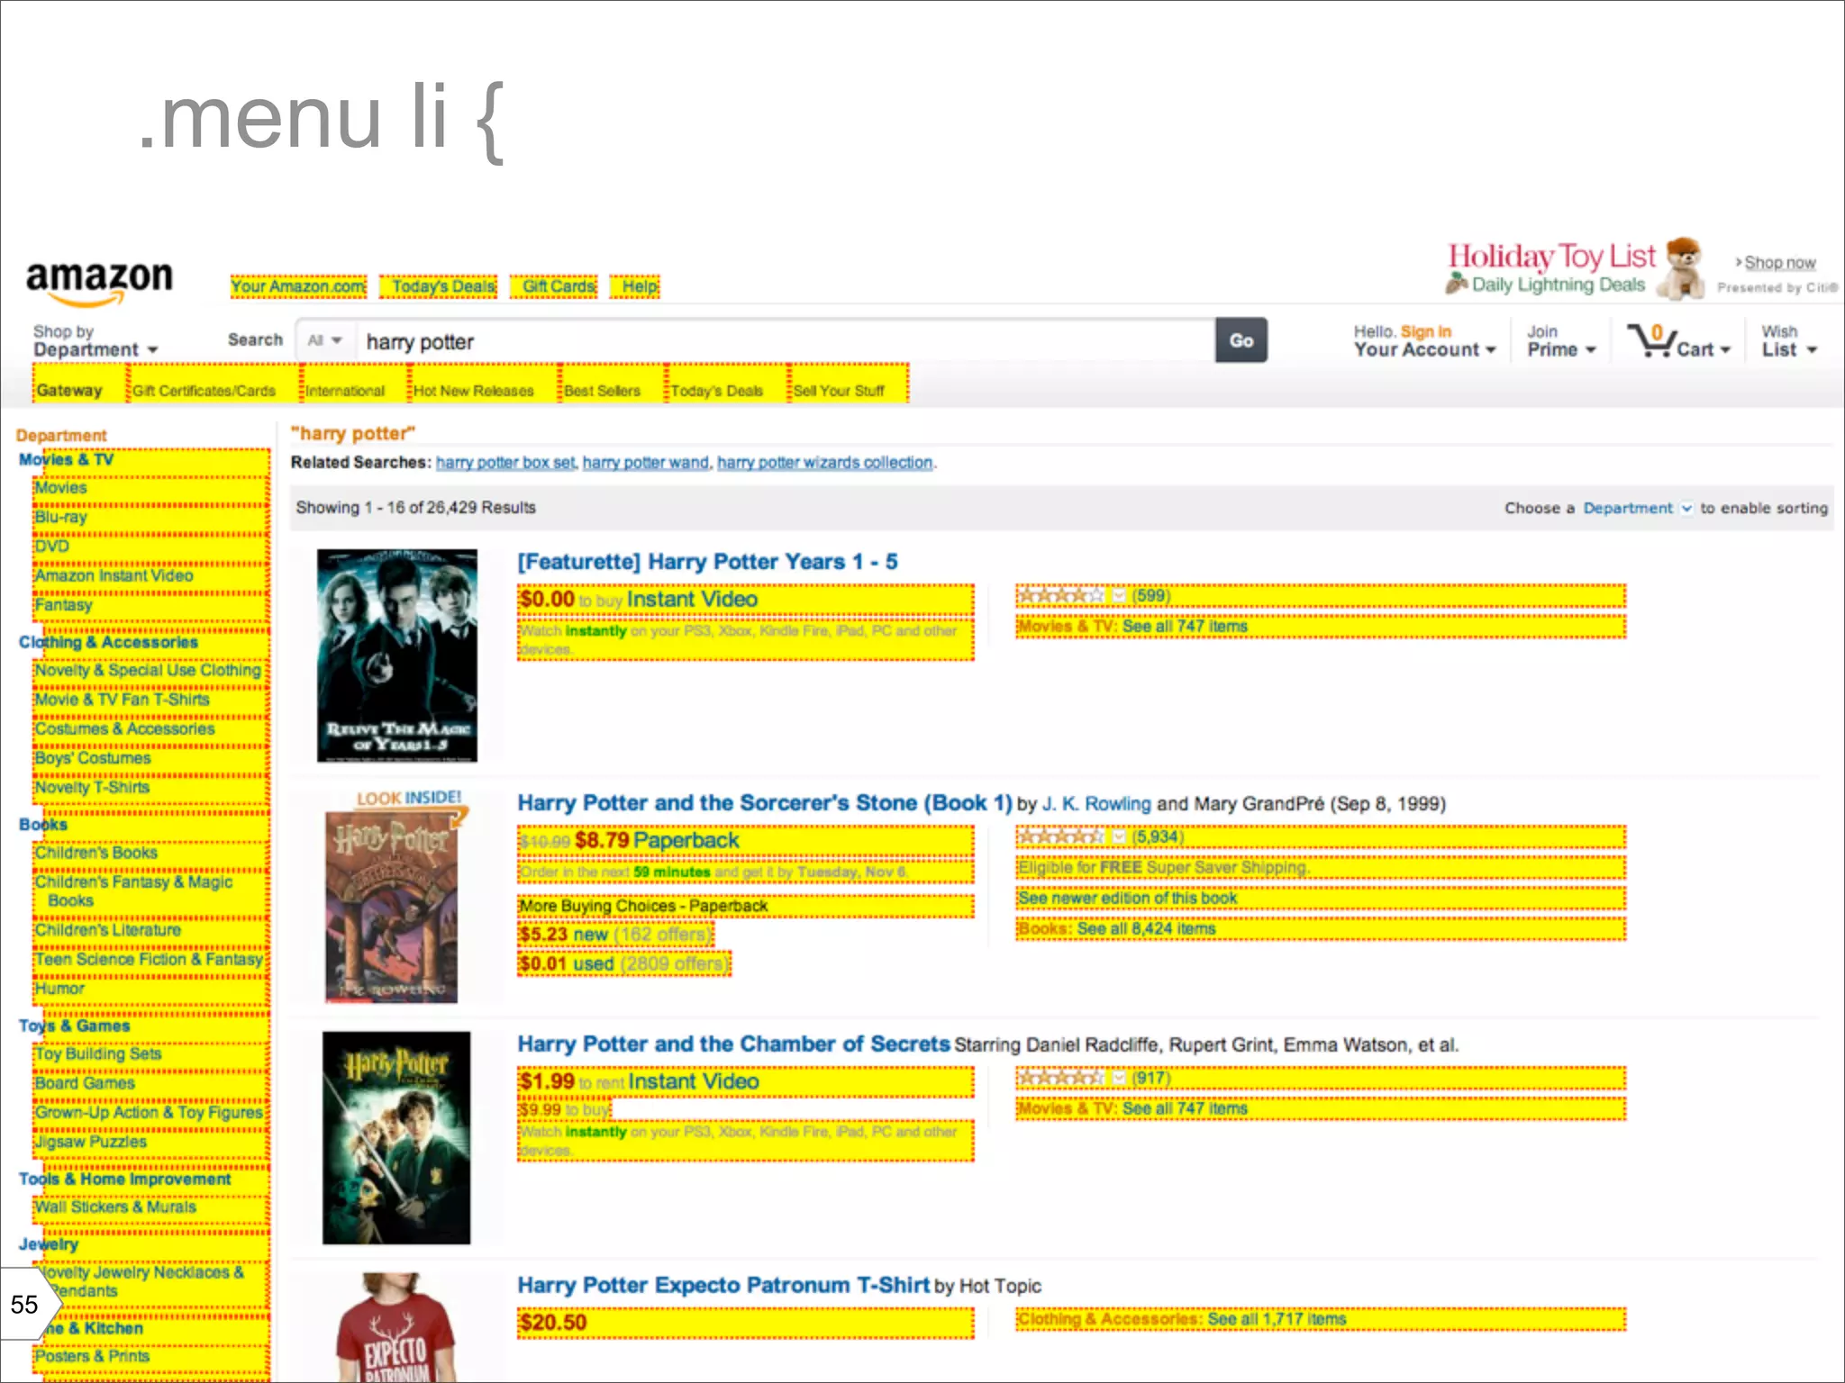1845x1383 pixels.
Task: Select Teen Science Fiction & Fantasy category
Action: click(x=149, y=960)
